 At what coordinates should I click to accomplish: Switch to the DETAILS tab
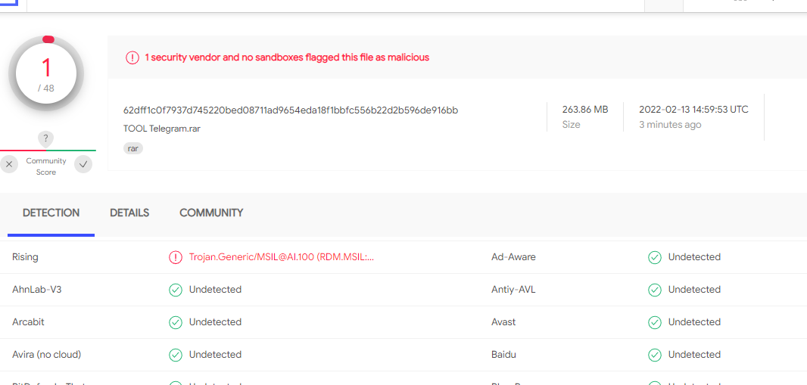click(129, 213)
